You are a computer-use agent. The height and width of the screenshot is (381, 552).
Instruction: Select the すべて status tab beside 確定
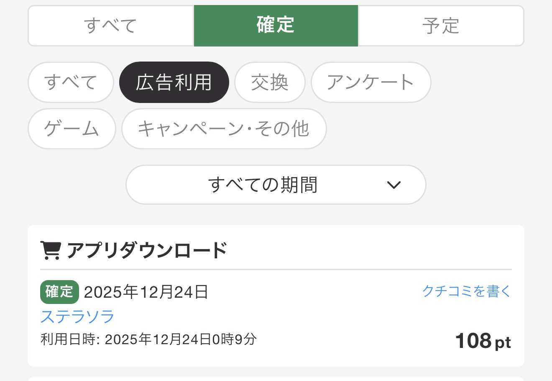point(111,26)
